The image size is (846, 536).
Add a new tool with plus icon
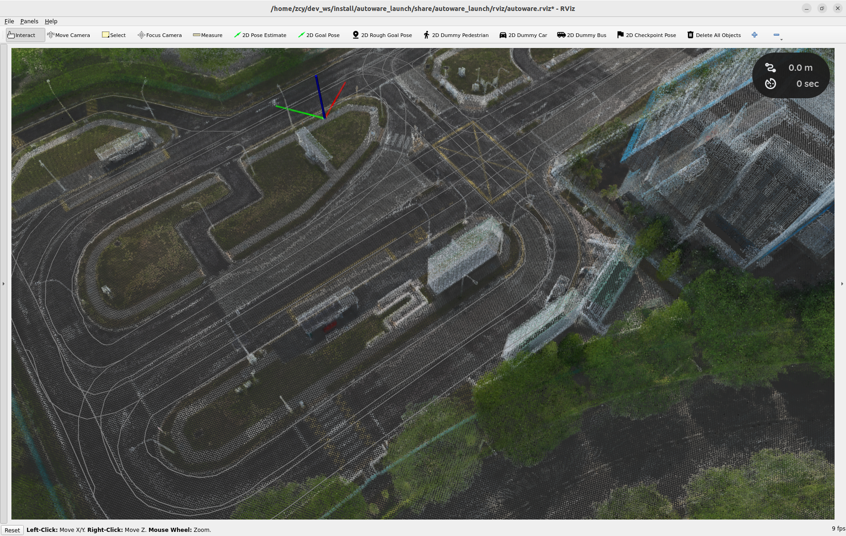pos(755,35)
